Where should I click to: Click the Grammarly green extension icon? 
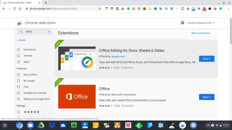(220, 9)
